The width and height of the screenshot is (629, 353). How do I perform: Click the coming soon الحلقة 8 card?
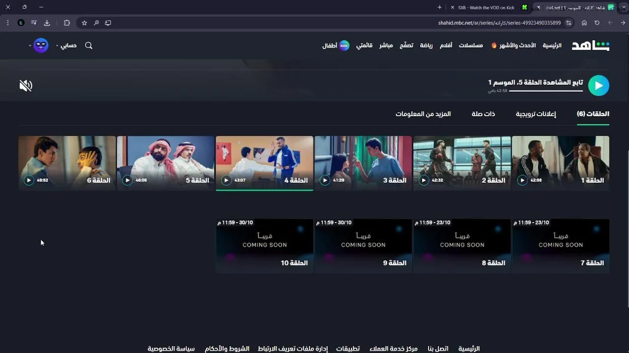pos(462,246)
